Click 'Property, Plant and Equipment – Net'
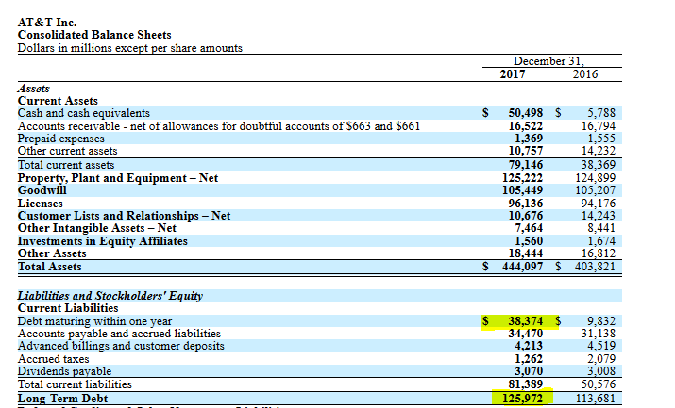This screenshot has width=675, height=408. coord(117,178)
